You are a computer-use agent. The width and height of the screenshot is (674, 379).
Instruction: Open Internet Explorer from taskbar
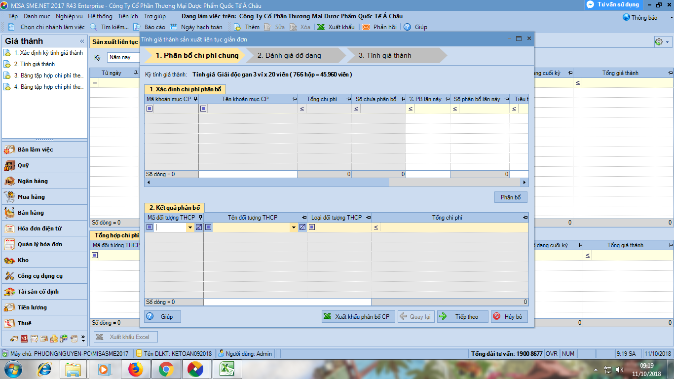44,369
